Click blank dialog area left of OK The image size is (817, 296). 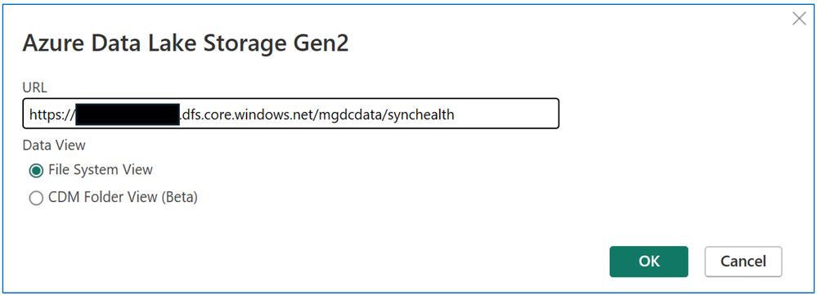(365, 261)
